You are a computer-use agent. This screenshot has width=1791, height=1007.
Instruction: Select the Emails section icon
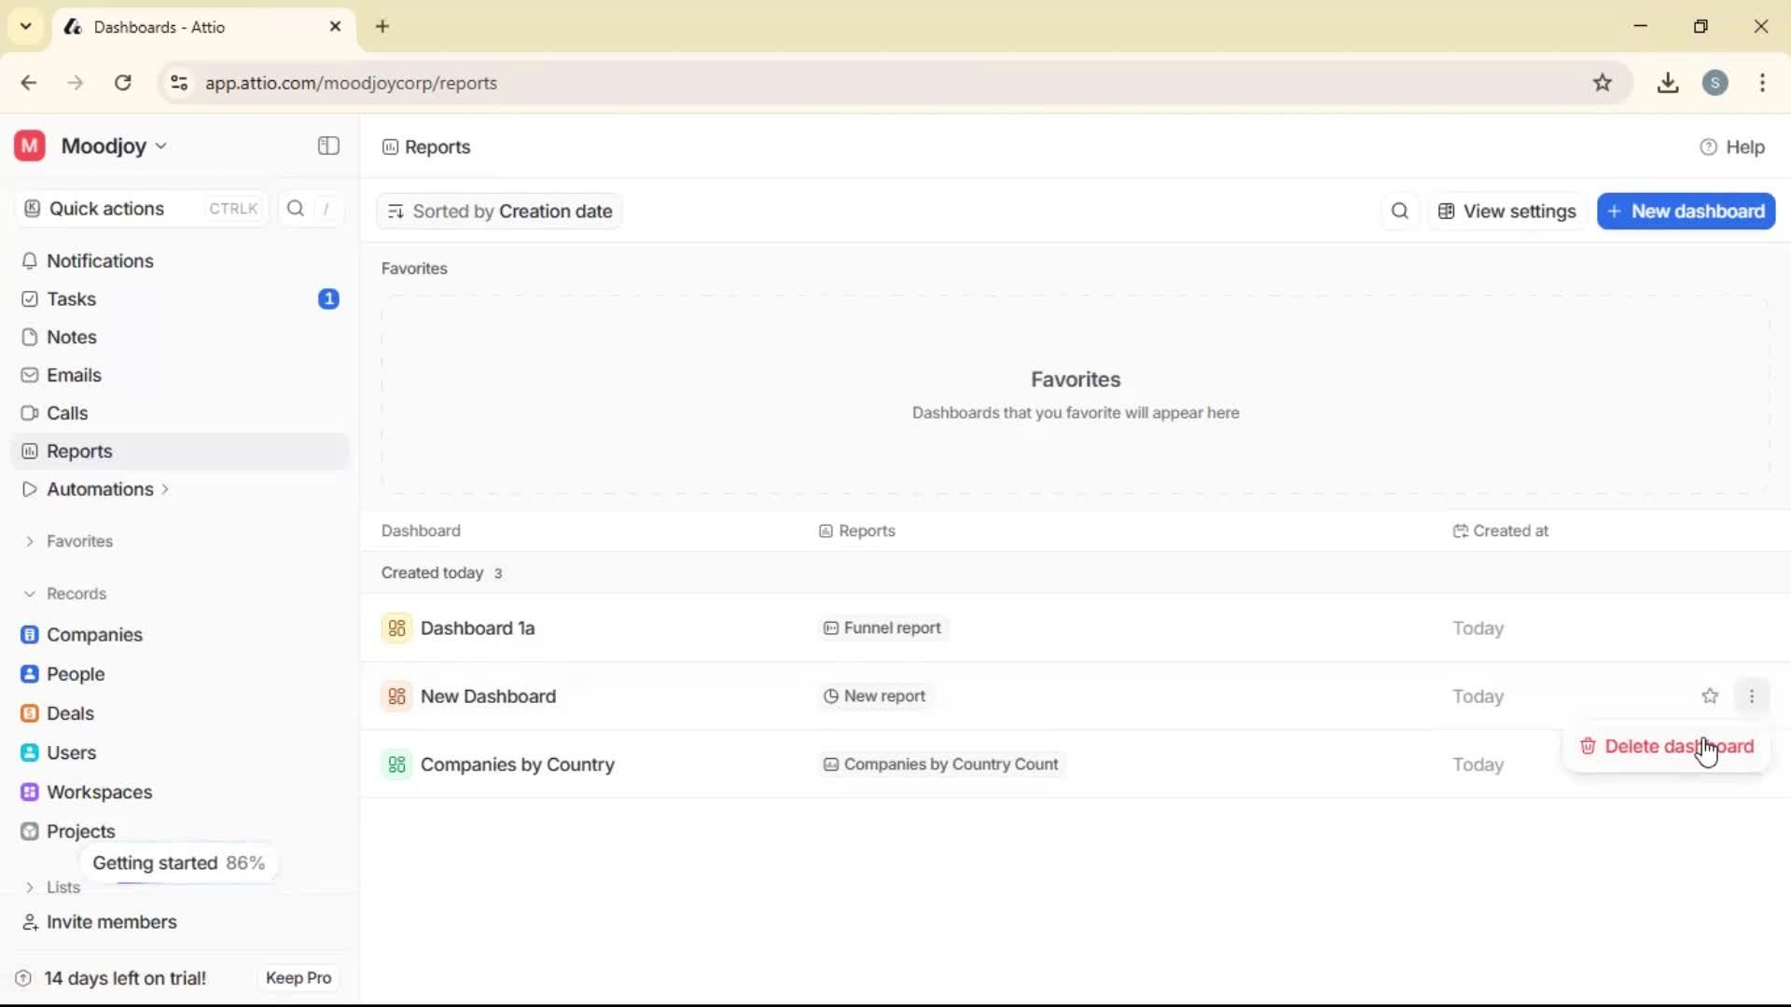[x=30, y=375]
